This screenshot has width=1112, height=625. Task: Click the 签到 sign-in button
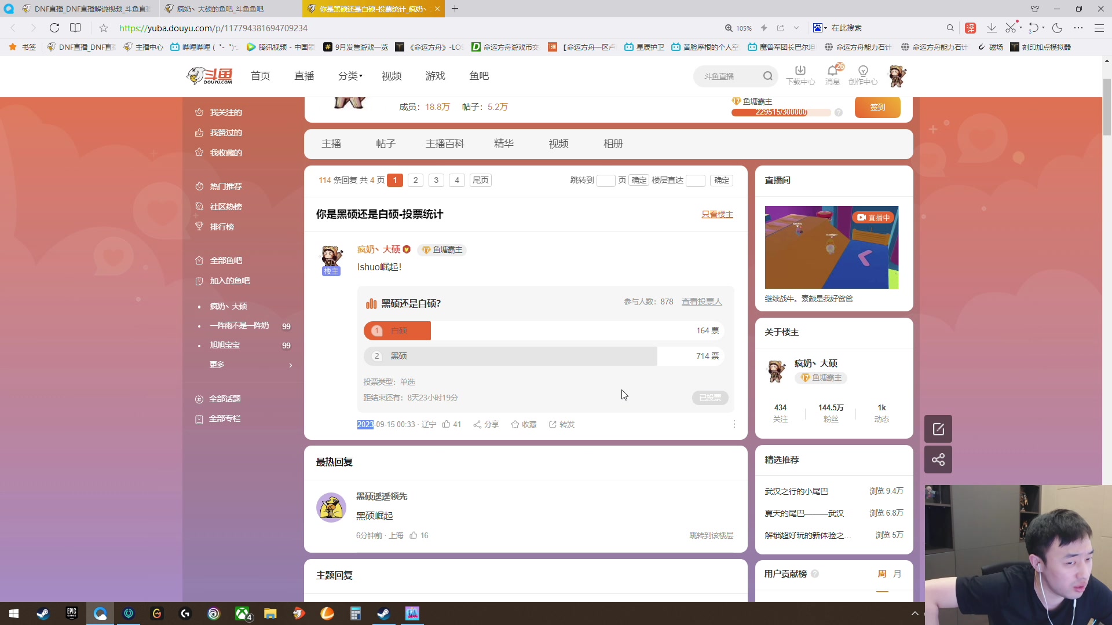point(877,107)
